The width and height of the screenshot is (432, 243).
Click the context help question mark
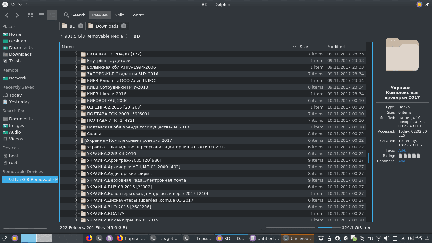(x=28, y=4)
